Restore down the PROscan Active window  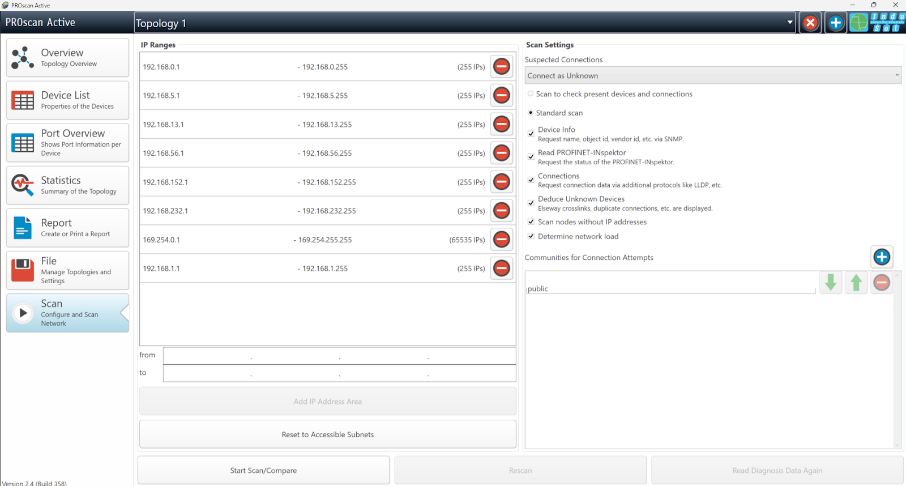point(874,5)
